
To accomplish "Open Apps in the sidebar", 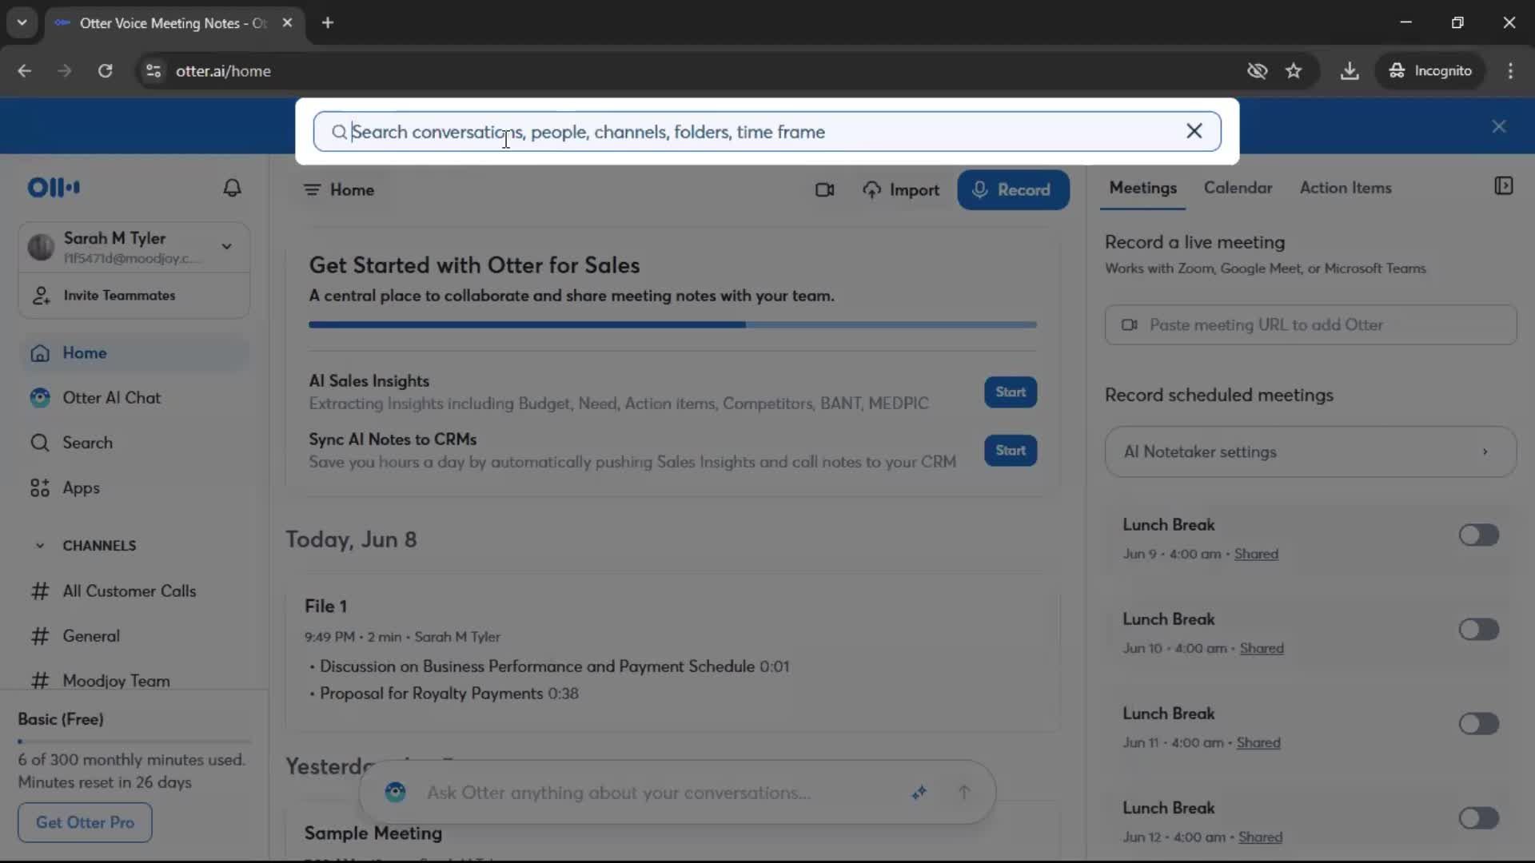I will point(134,488).
